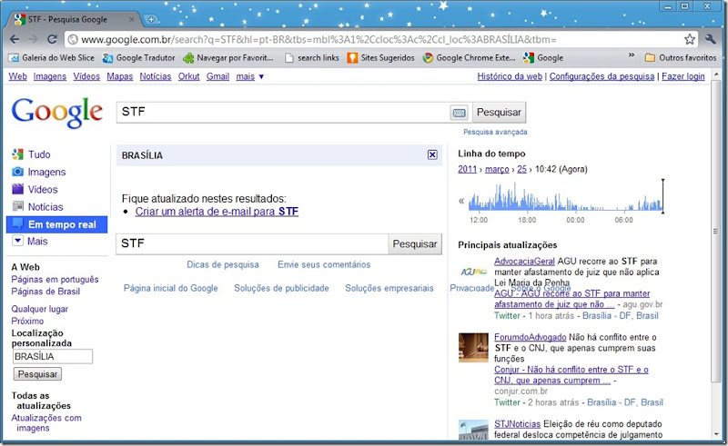Click março in the timeline breadcrumb
The image size is (728, 446).
pyautogui.click(x=497, y=169)
